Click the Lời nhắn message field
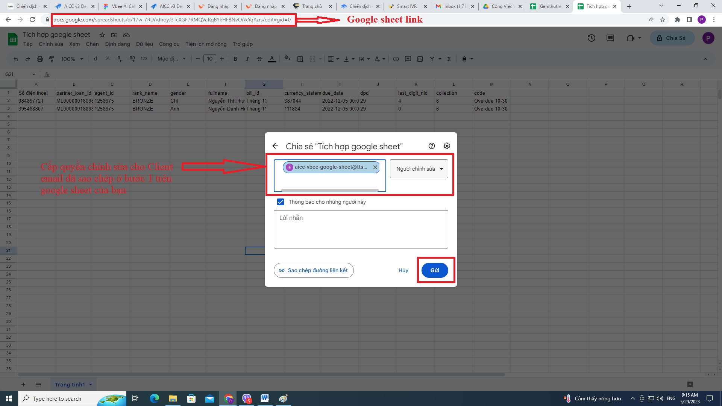Screen dimensions: 722x406 tap(361, 229)
